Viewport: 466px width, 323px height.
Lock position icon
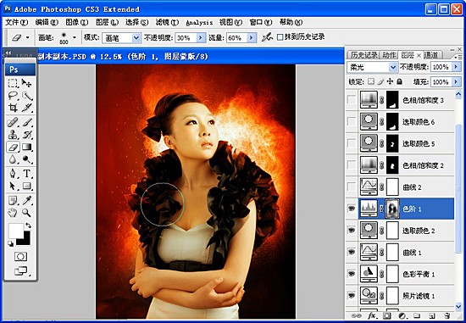(390, 81)
